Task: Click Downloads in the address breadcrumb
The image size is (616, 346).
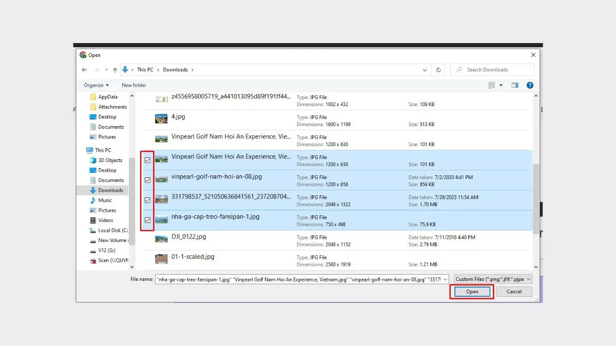Action: coord(175,70)
